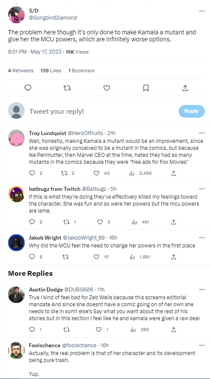This screenshot has width=210, height=379.
Task: Open the 4 Retweets list
Action: pyautogui.click(x=21, y=71)
